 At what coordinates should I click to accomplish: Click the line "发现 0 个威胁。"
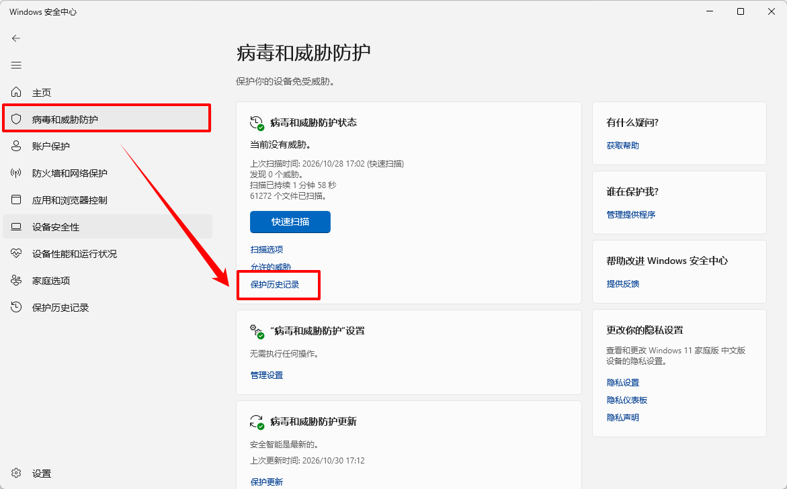pyautogui.click(x=276, y=175)
